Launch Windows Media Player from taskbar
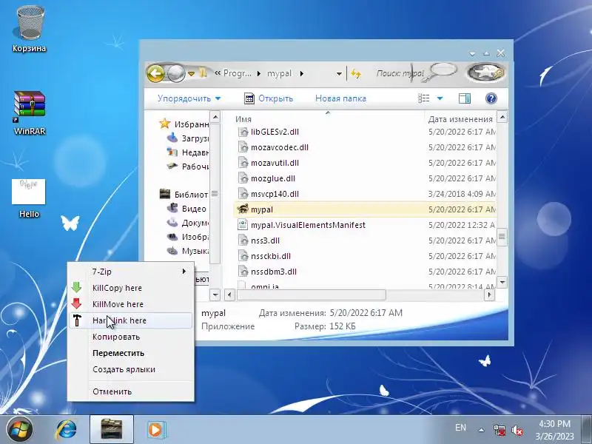 pyautogui.click(x=155, y=430)
